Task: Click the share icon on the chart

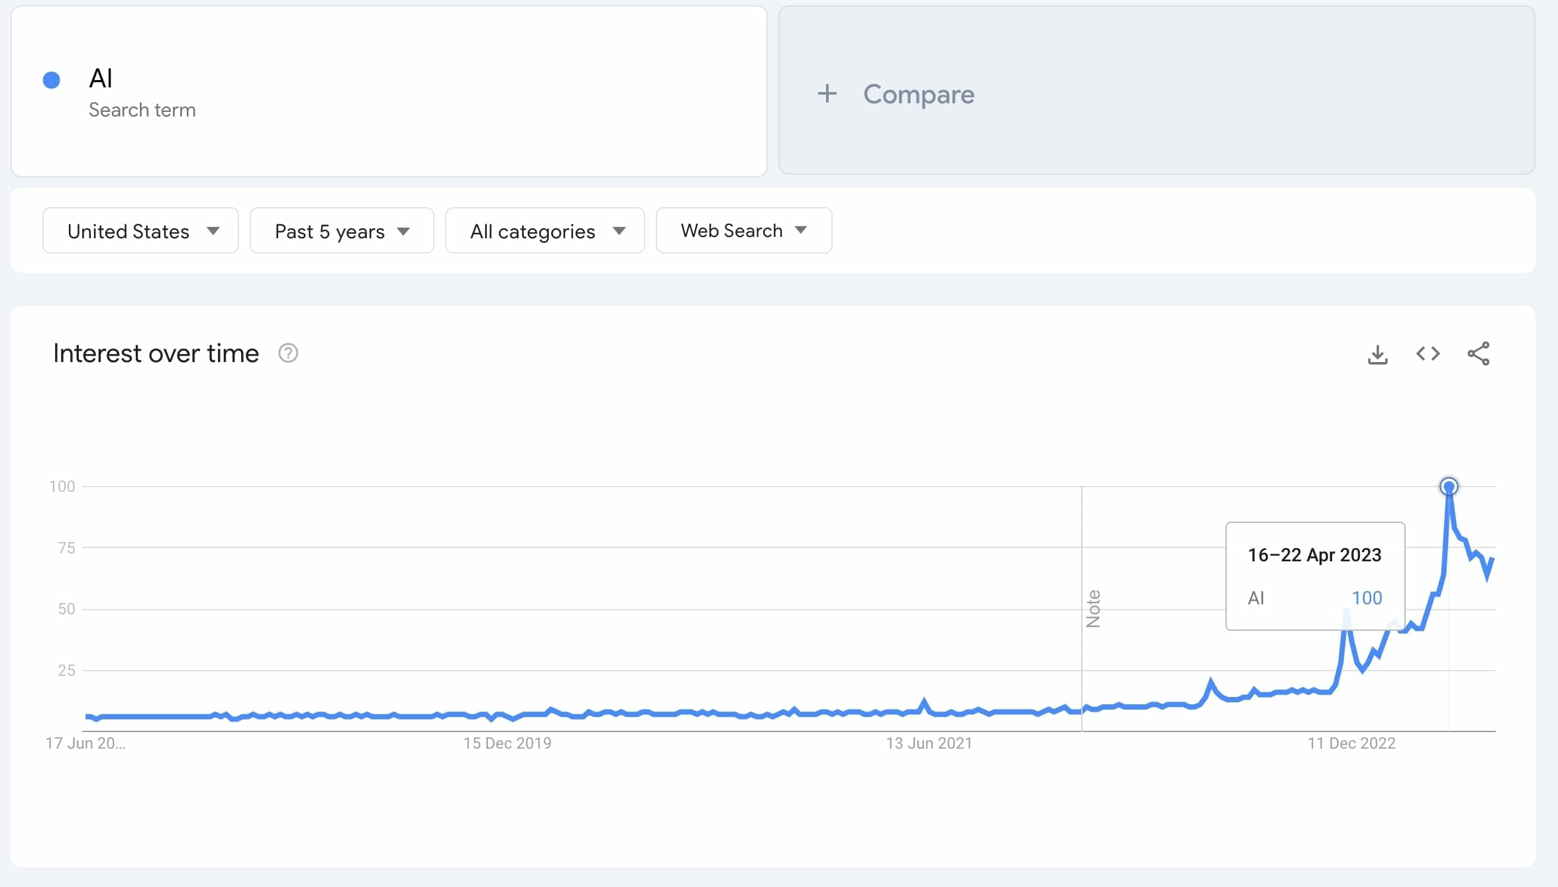Action: coord(1478,354)
